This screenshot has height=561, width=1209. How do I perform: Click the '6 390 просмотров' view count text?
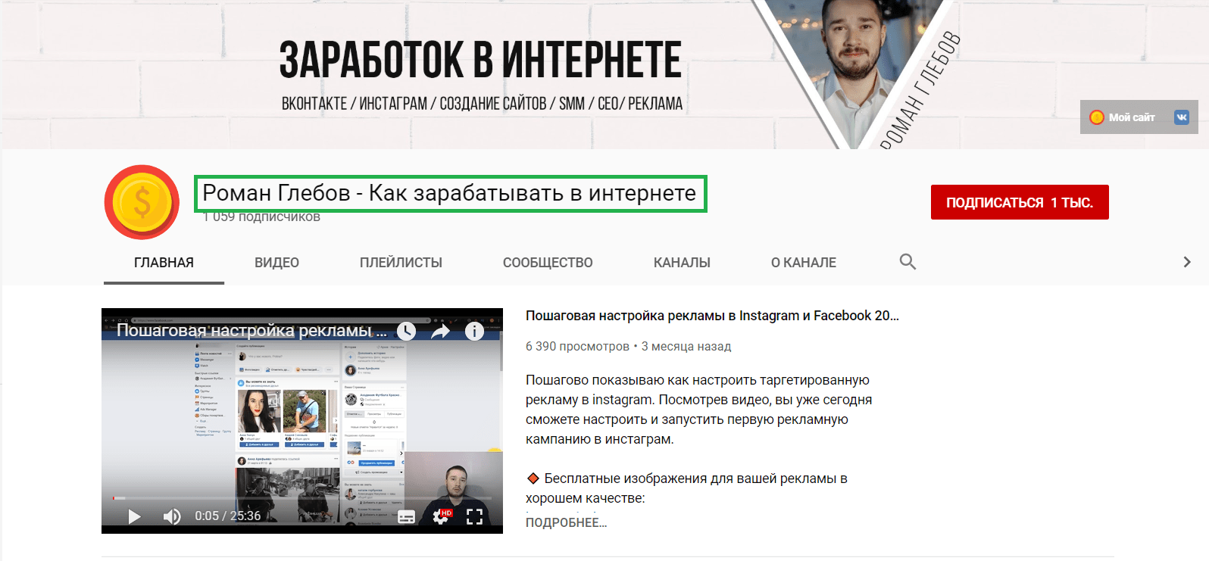tap(577, 346)
